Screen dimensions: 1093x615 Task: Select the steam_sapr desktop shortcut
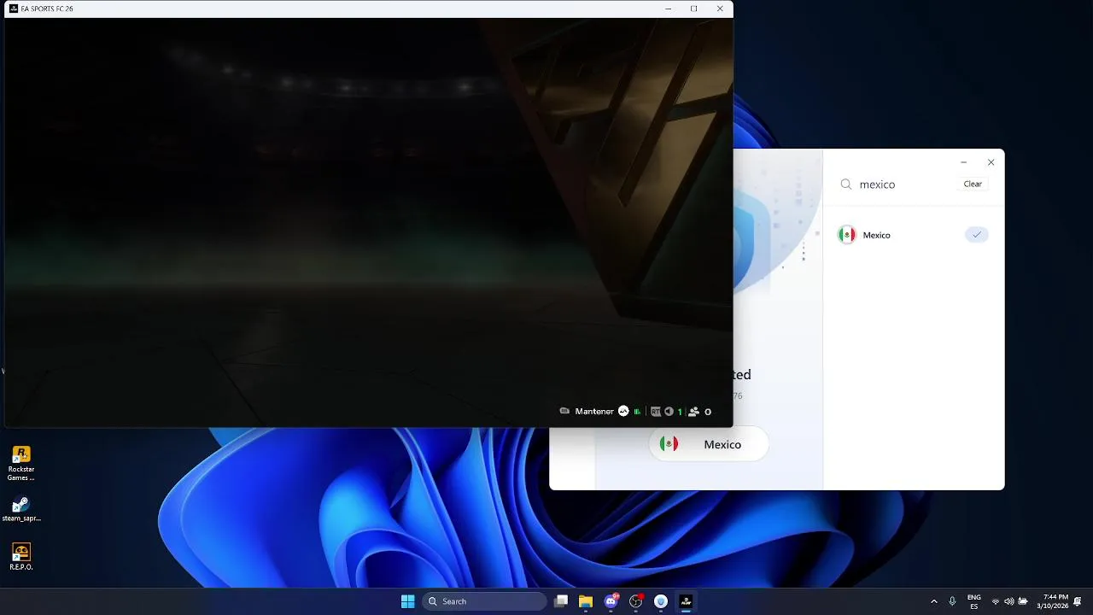[x=21, y=508]
